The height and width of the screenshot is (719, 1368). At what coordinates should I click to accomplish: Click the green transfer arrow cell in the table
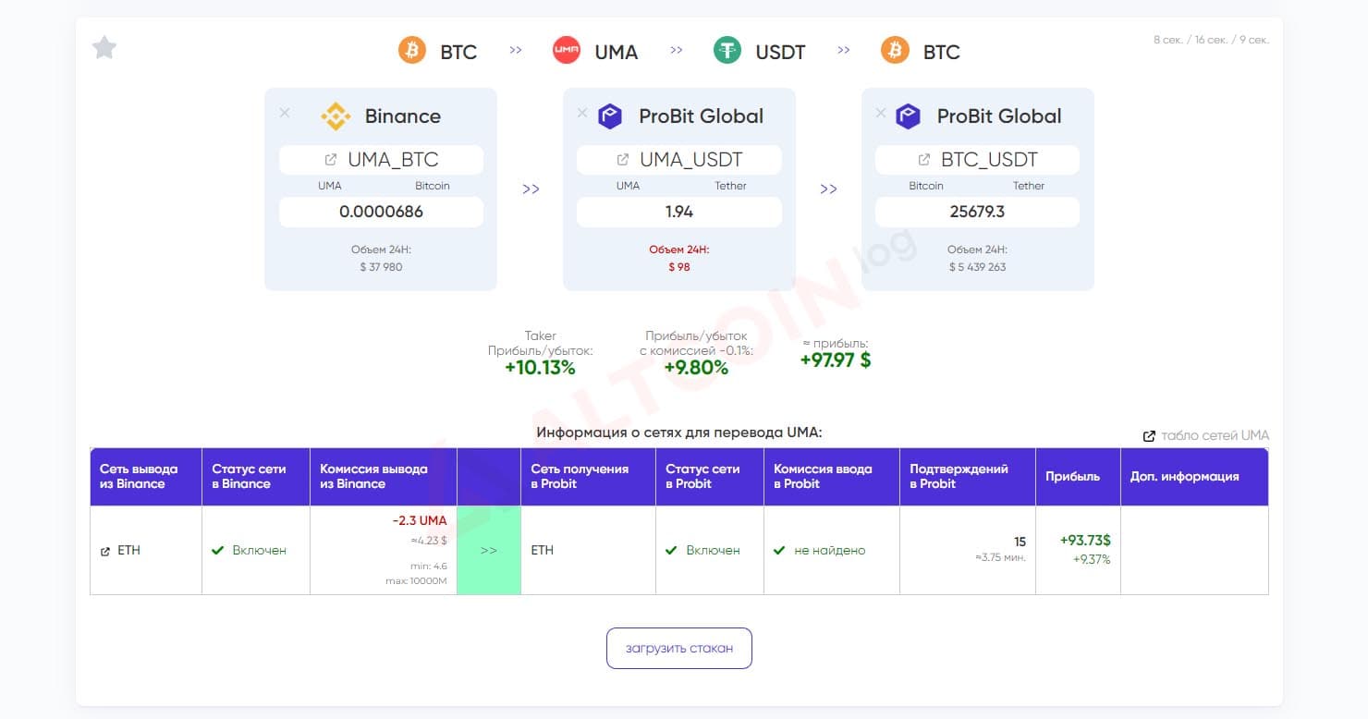tap(489, 550)
